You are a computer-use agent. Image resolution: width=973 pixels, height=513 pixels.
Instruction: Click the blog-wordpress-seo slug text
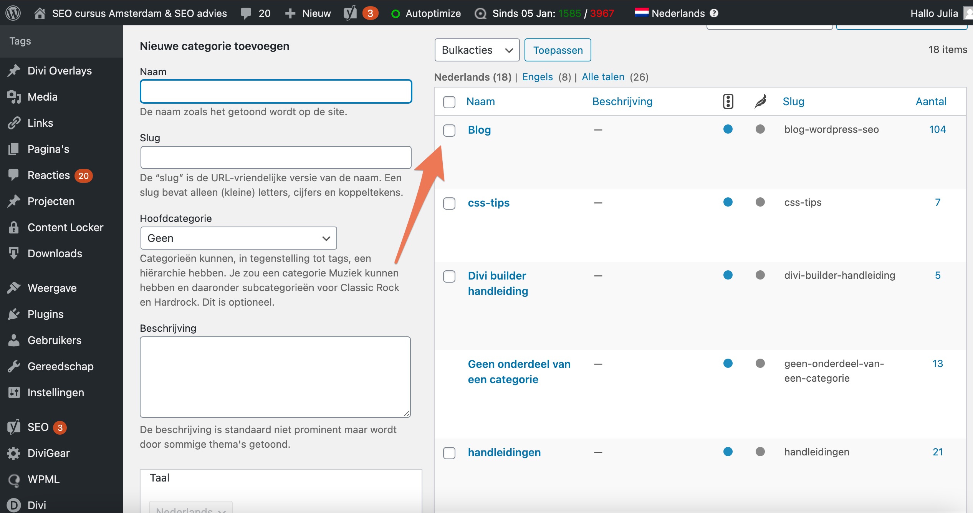pyautogui.click(x=831, y=129)
